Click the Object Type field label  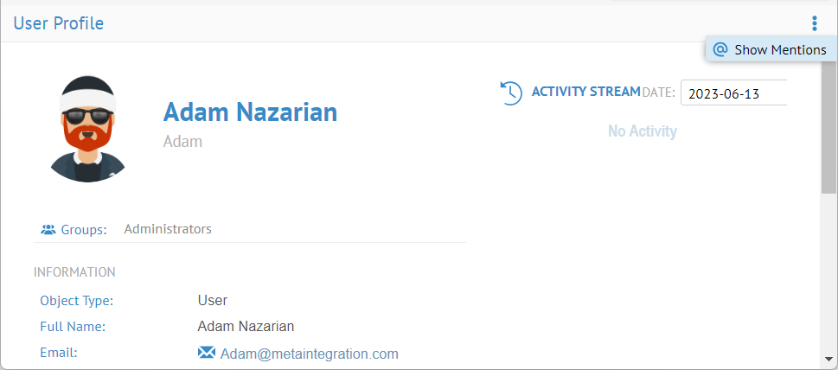[77, 300]
